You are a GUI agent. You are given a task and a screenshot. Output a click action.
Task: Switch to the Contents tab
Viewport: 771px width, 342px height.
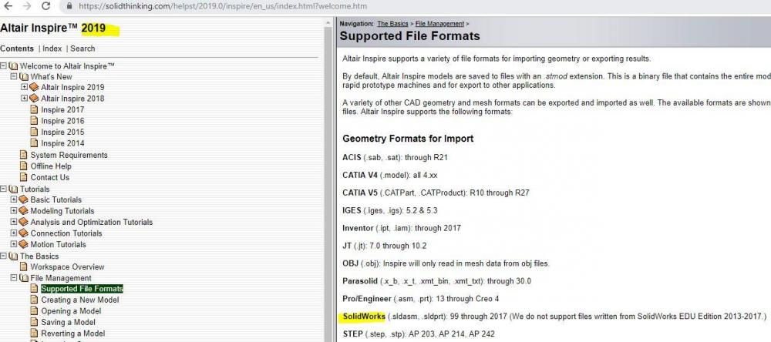click(x=17, y=49)
